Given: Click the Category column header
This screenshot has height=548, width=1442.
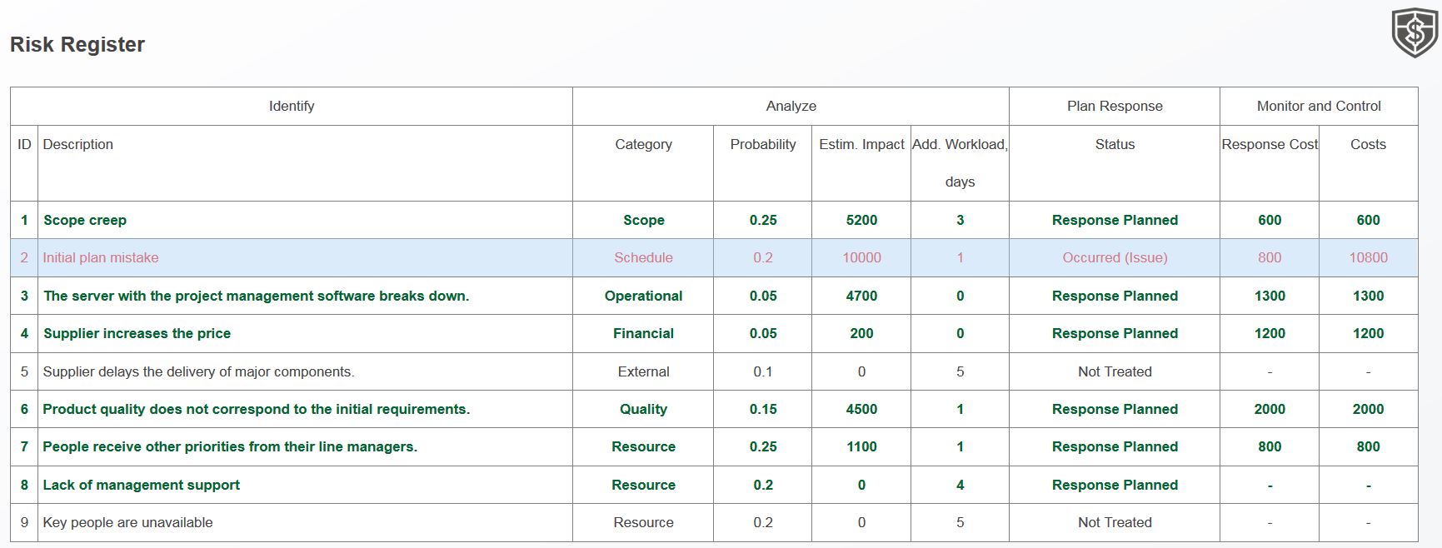Looking at the screenshot, I should [x=643, y=144].
